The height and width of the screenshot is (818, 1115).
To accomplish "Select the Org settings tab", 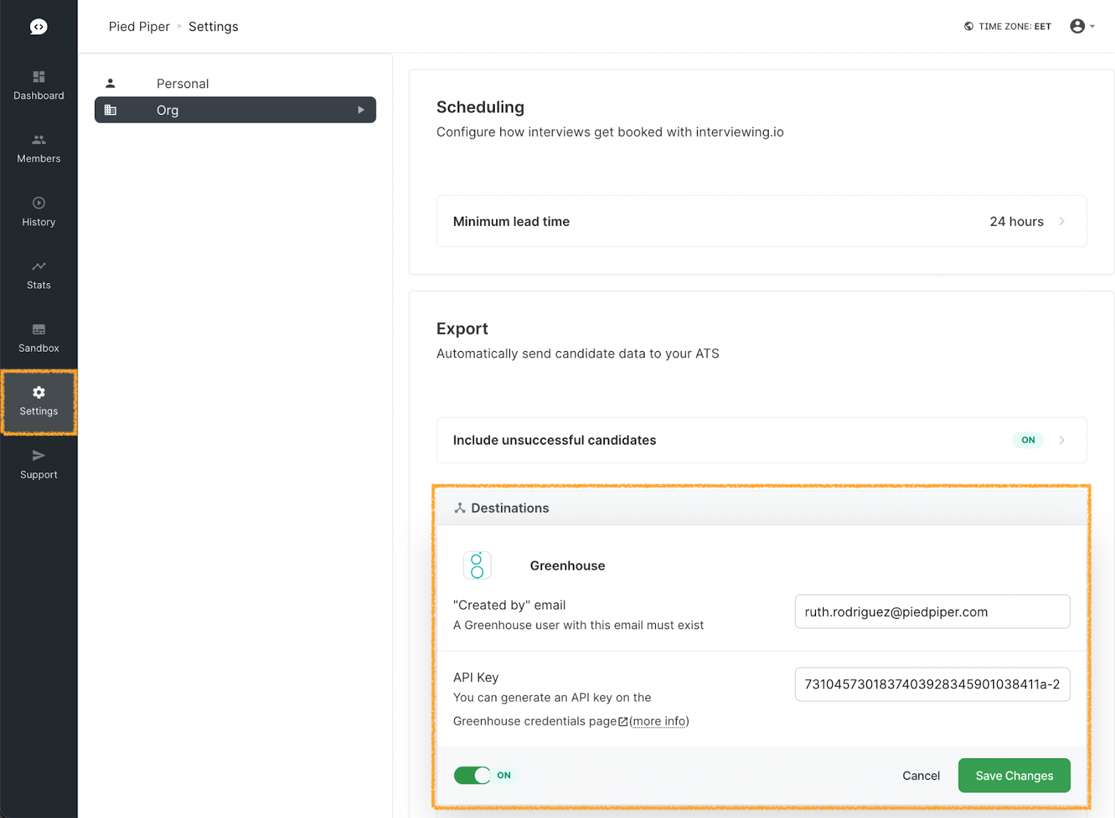I will tap(236, 110).
